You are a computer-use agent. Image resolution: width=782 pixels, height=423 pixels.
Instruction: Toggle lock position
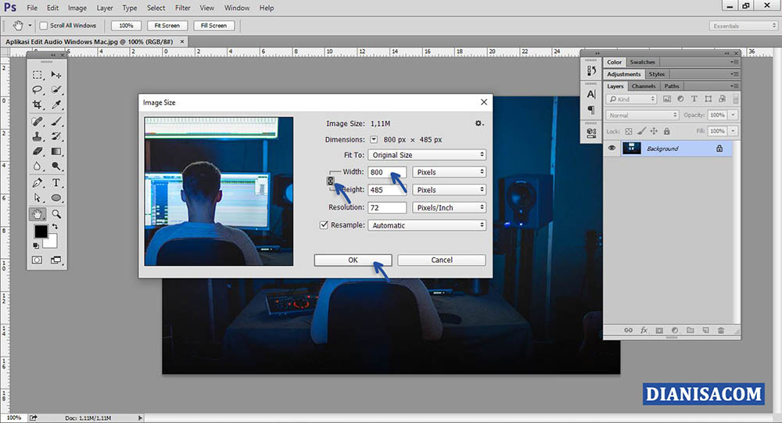point(654,131)
